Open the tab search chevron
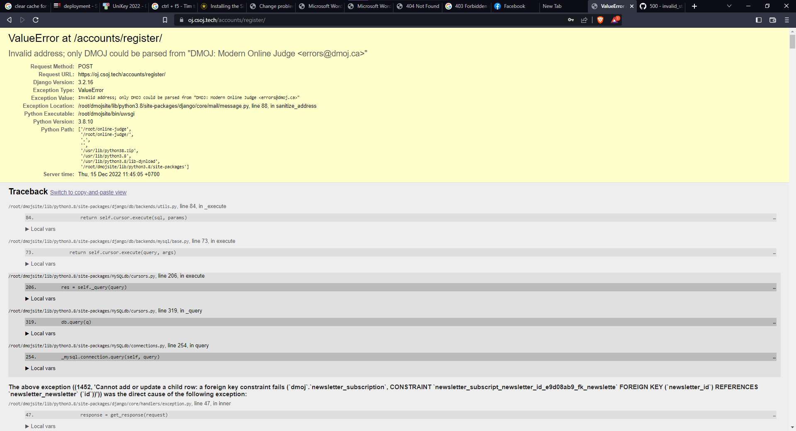This screenshot has width=796, height=431. pos(728,6)
